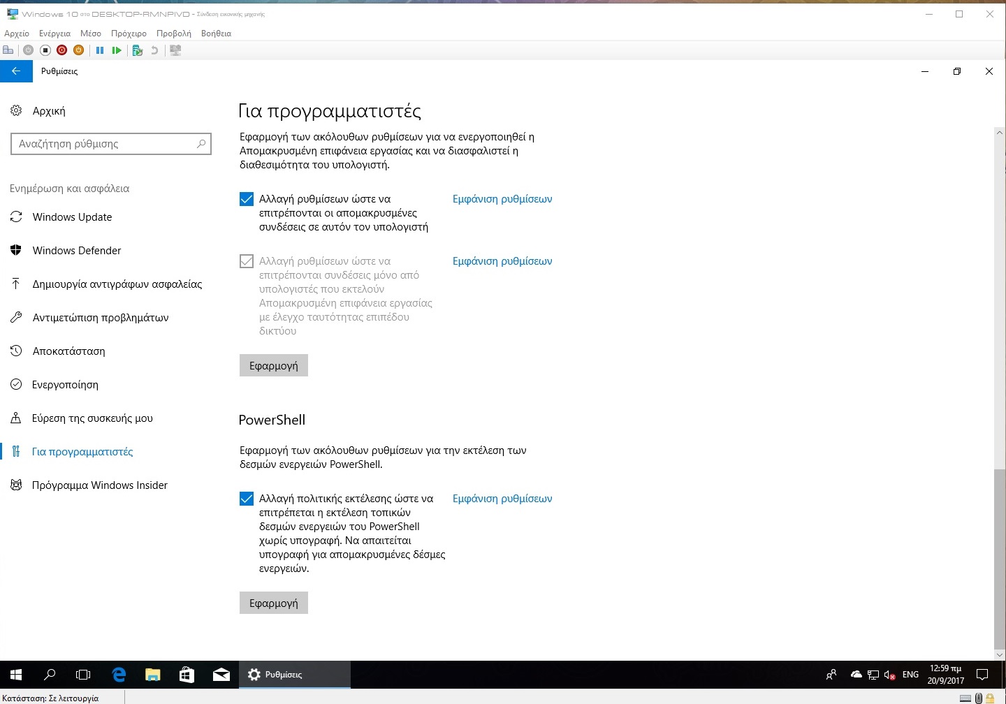This screenshot has height=704, width=1006.
Task: Click the Ctrl+Alt+Del toolbar icon
Action: [8, 50]
